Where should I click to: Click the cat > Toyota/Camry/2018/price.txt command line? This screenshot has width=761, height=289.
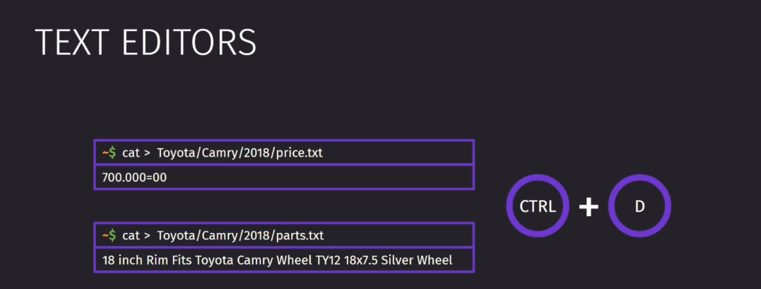point(284,152)
